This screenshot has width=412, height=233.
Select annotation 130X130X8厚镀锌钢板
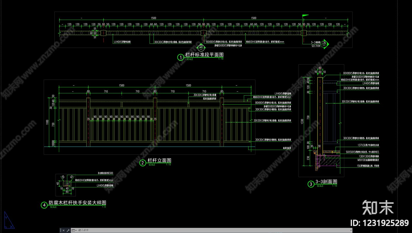point(369,156)
